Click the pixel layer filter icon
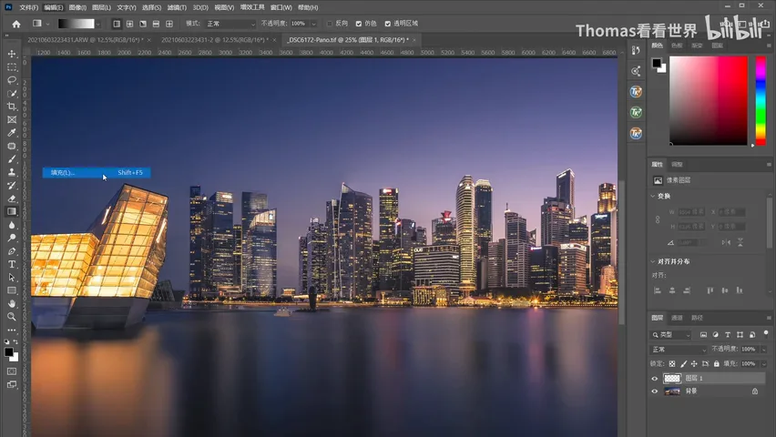Image resolution: width=776 pixels, height=437 pixels. [x=703, y=335]
